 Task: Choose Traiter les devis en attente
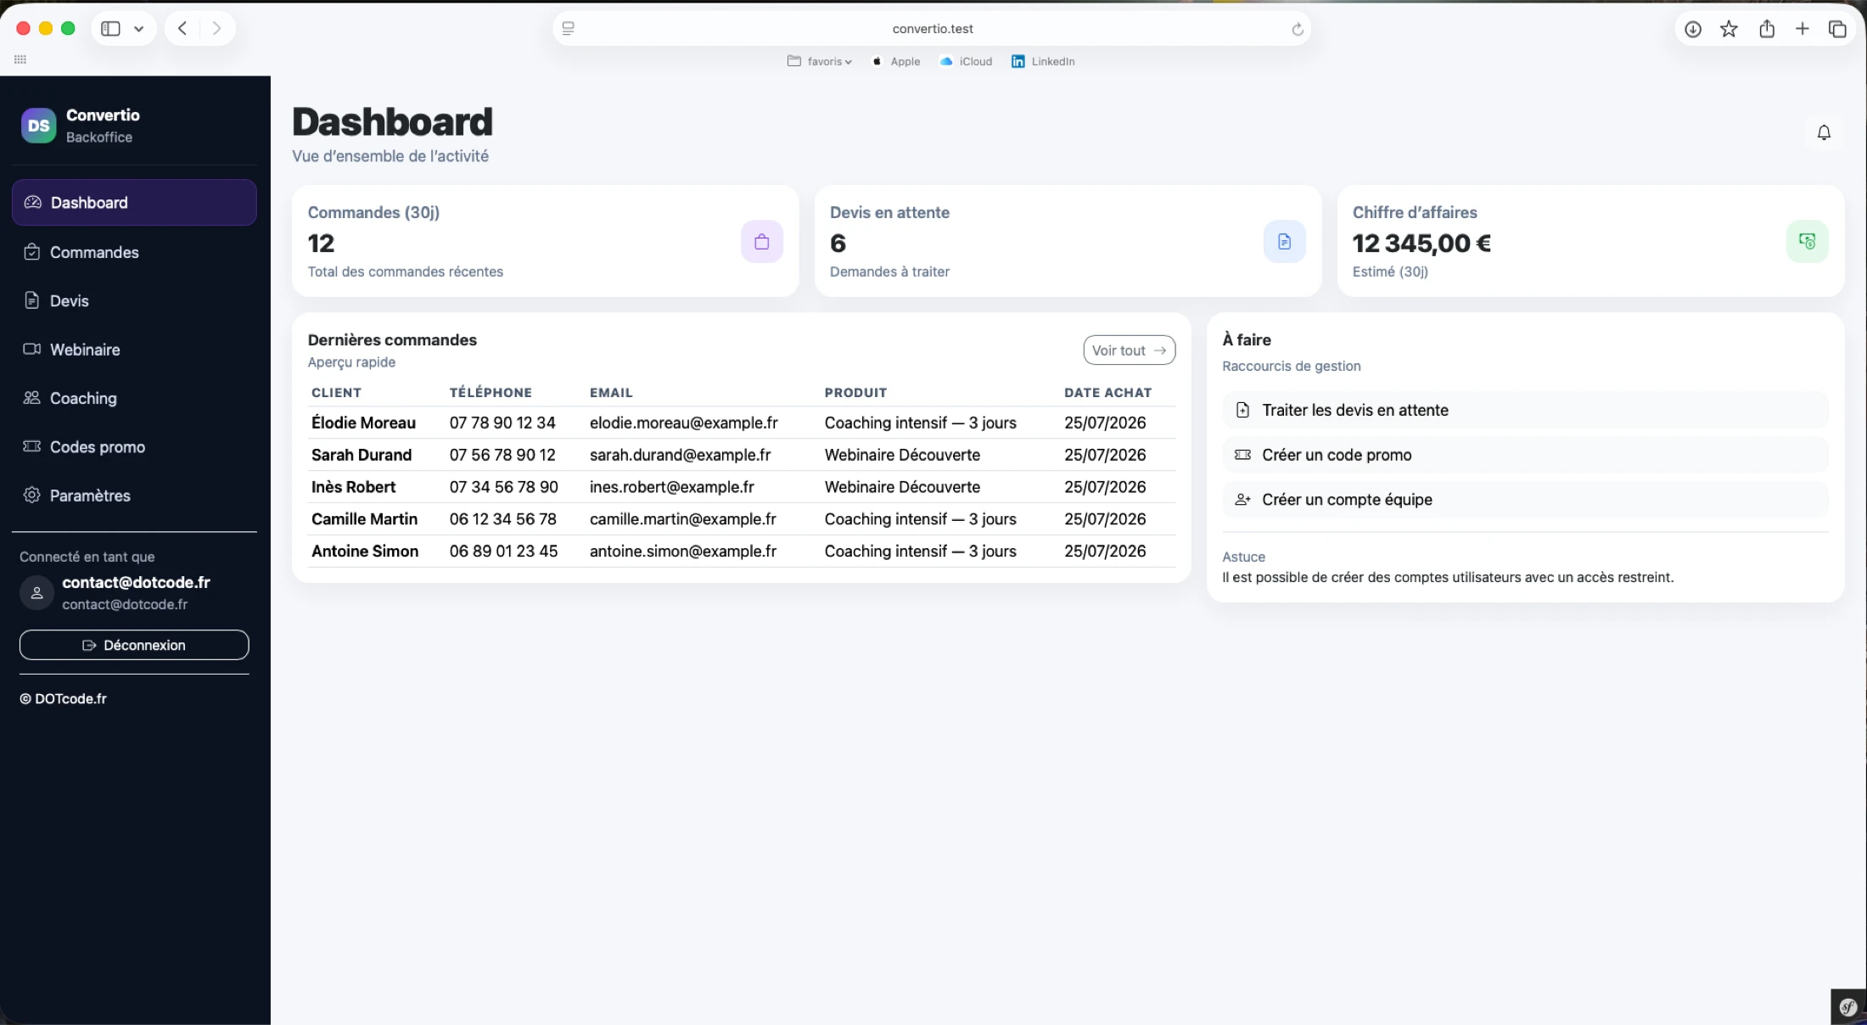pyautogui.click(x=1525, y=410)
